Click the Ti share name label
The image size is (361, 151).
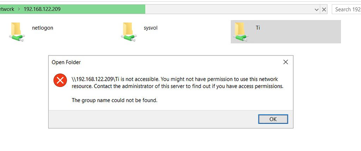coord(258,28)
